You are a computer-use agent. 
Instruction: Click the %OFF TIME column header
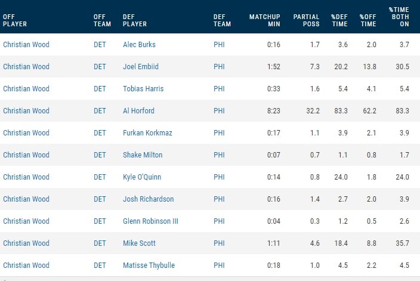(367, 20)
